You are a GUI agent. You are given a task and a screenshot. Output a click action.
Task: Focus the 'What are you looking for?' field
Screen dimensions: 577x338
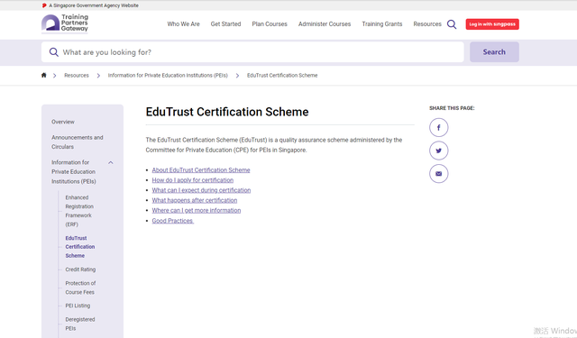252,52
